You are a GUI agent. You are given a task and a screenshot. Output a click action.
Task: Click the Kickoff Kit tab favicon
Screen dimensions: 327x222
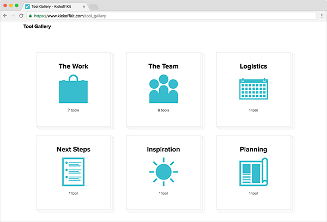tap(27, 7)
